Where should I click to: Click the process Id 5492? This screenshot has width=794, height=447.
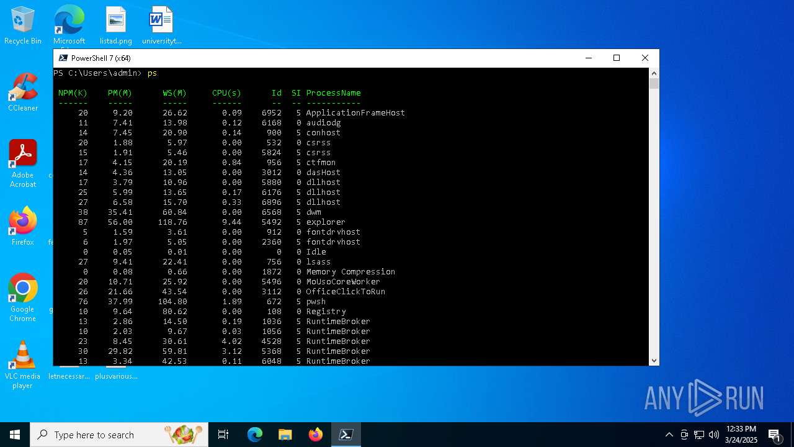point(272,222)
